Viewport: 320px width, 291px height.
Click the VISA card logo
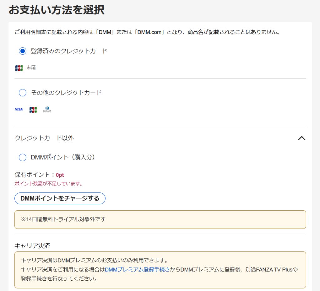pos(19,109)
